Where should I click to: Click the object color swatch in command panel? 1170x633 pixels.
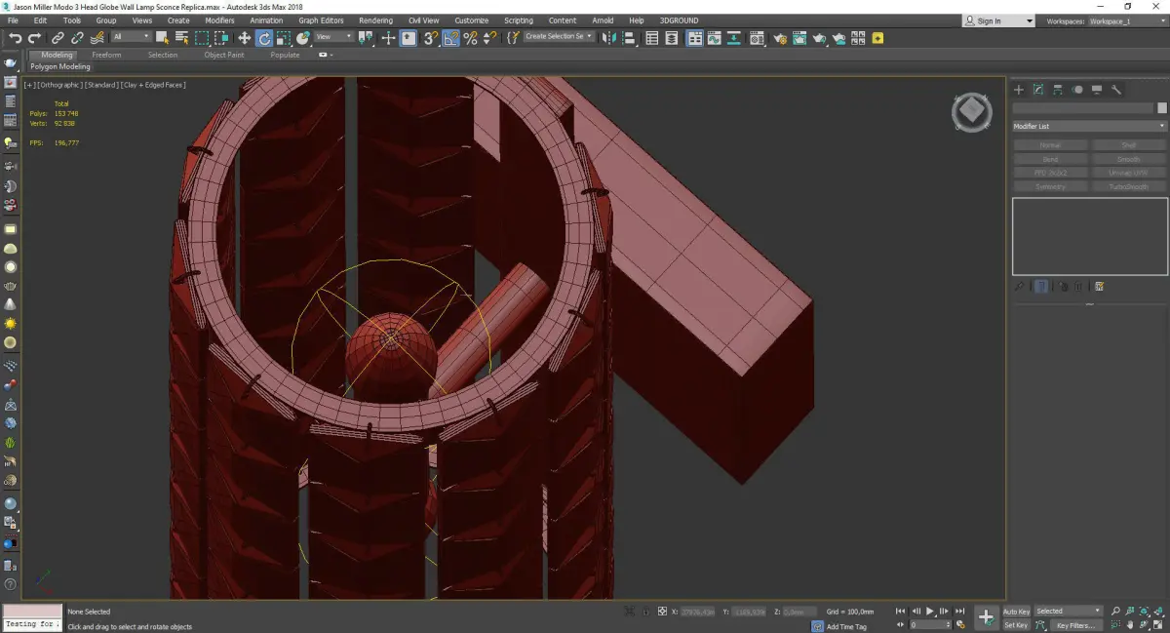click(x=1161, y=107)
